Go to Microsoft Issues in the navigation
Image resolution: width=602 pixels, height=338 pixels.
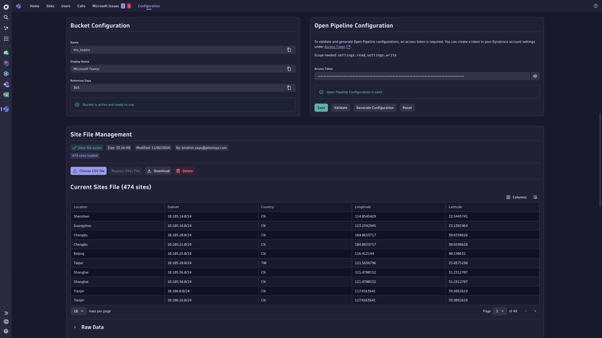pos(105,6)
